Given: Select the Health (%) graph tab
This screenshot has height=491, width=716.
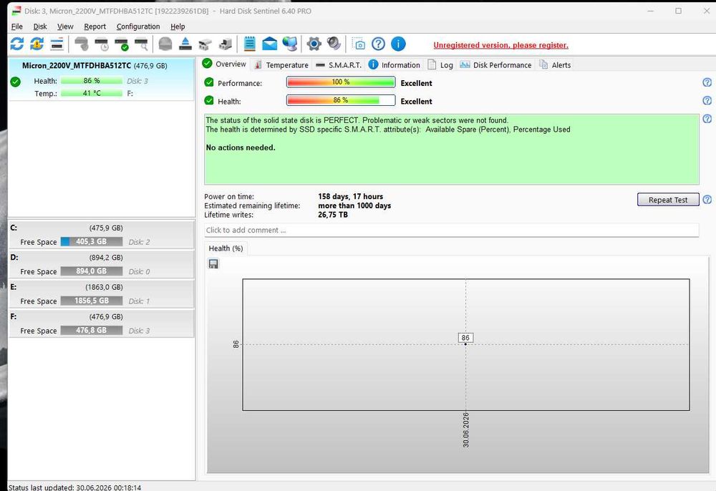Looking at the screenshot, I should [226, 248].
